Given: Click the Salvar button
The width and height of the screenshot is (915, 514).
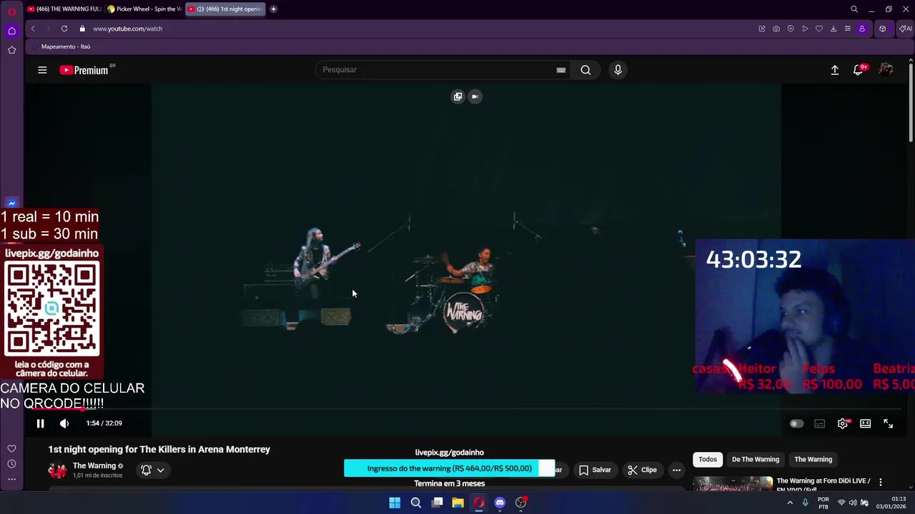Looking at the screenshot, I should click(x=595, y=470).
